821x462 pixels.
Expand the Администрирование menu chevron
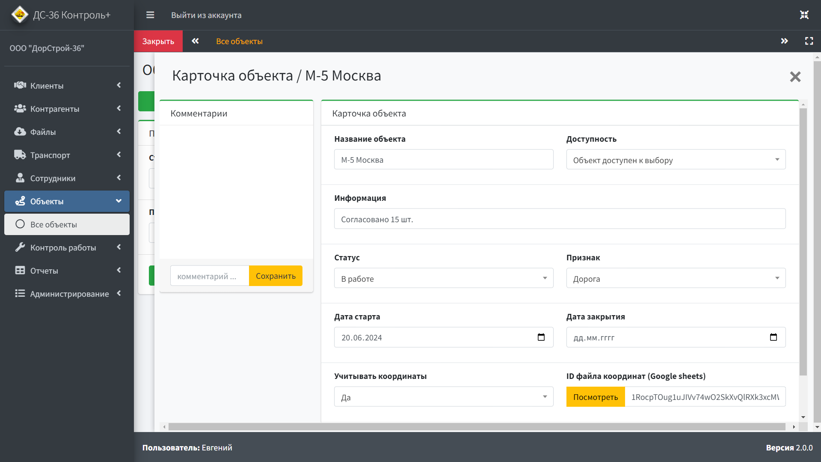click(x=119, y=293)
